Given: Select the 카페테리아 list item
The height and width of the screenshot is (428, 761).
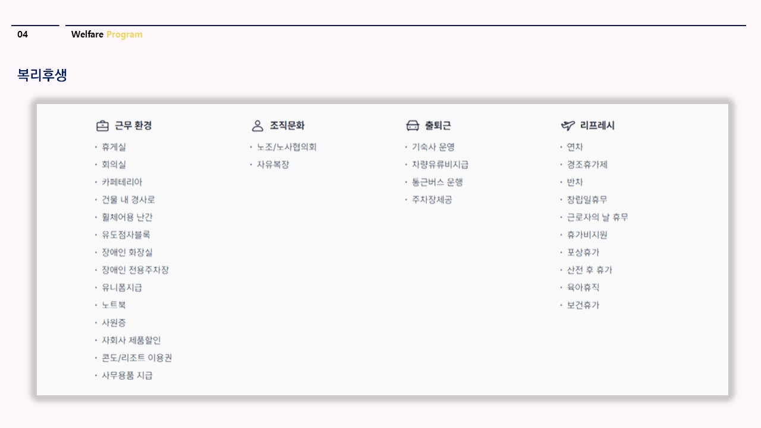Looking at the screenshot, I should coord(122,182).
